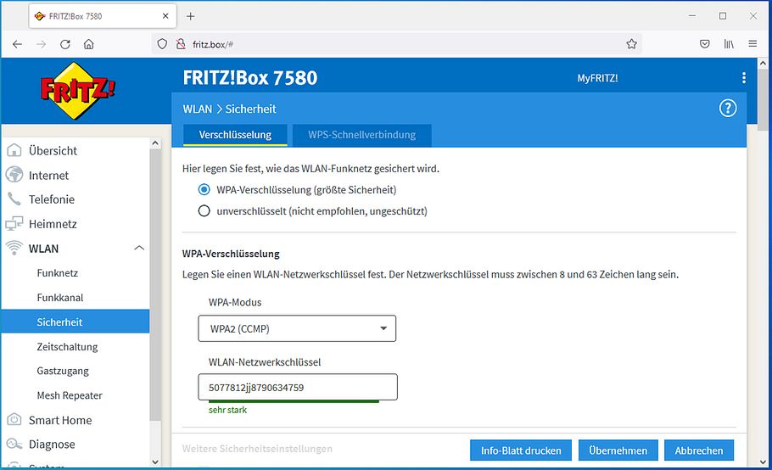Save to Pocket icon in toolbar
This screenshot has width=772, height=470.
click(x=704, y=44)
